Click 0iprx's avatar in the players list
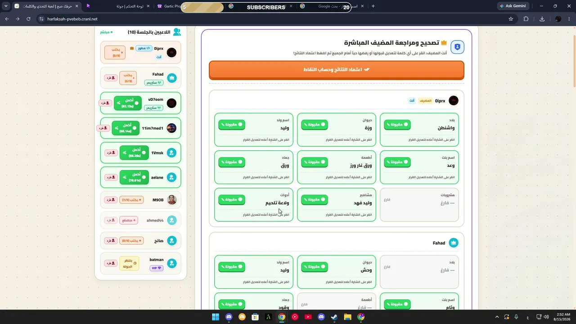The image size is (576, 324). (x=171, y=53)
